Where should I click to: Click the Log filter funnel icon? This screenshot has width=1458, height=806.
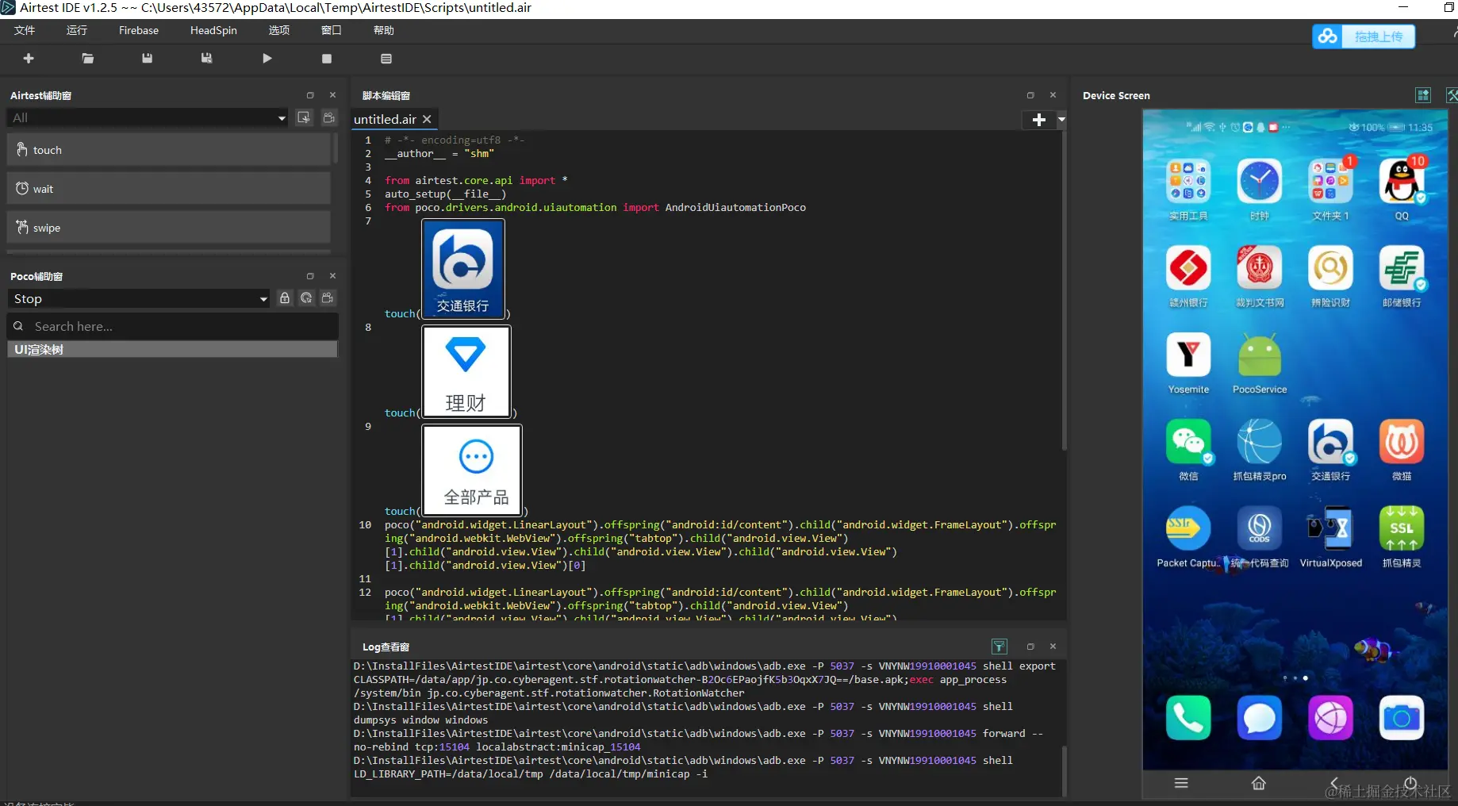tap(999, 647)
